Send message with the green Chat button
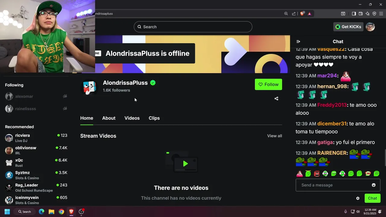The image size is (386, 217). coord(372,198)
